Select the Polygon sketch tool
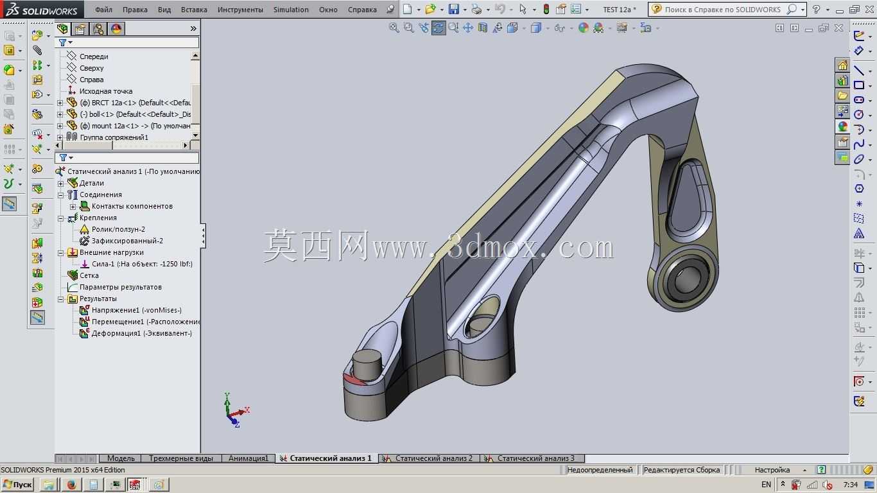Screen dimensions: 877x493 click(859, 189)
